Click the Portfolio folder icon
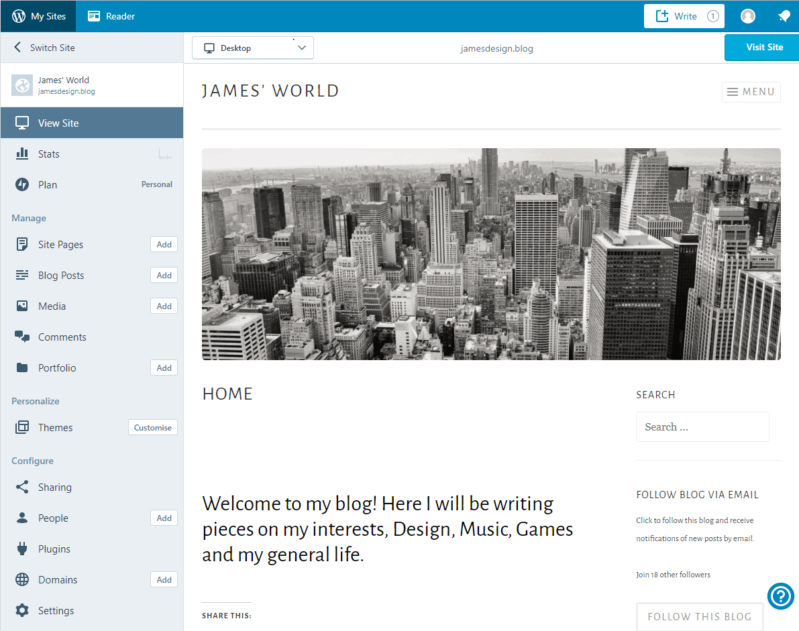 point(22,367)
